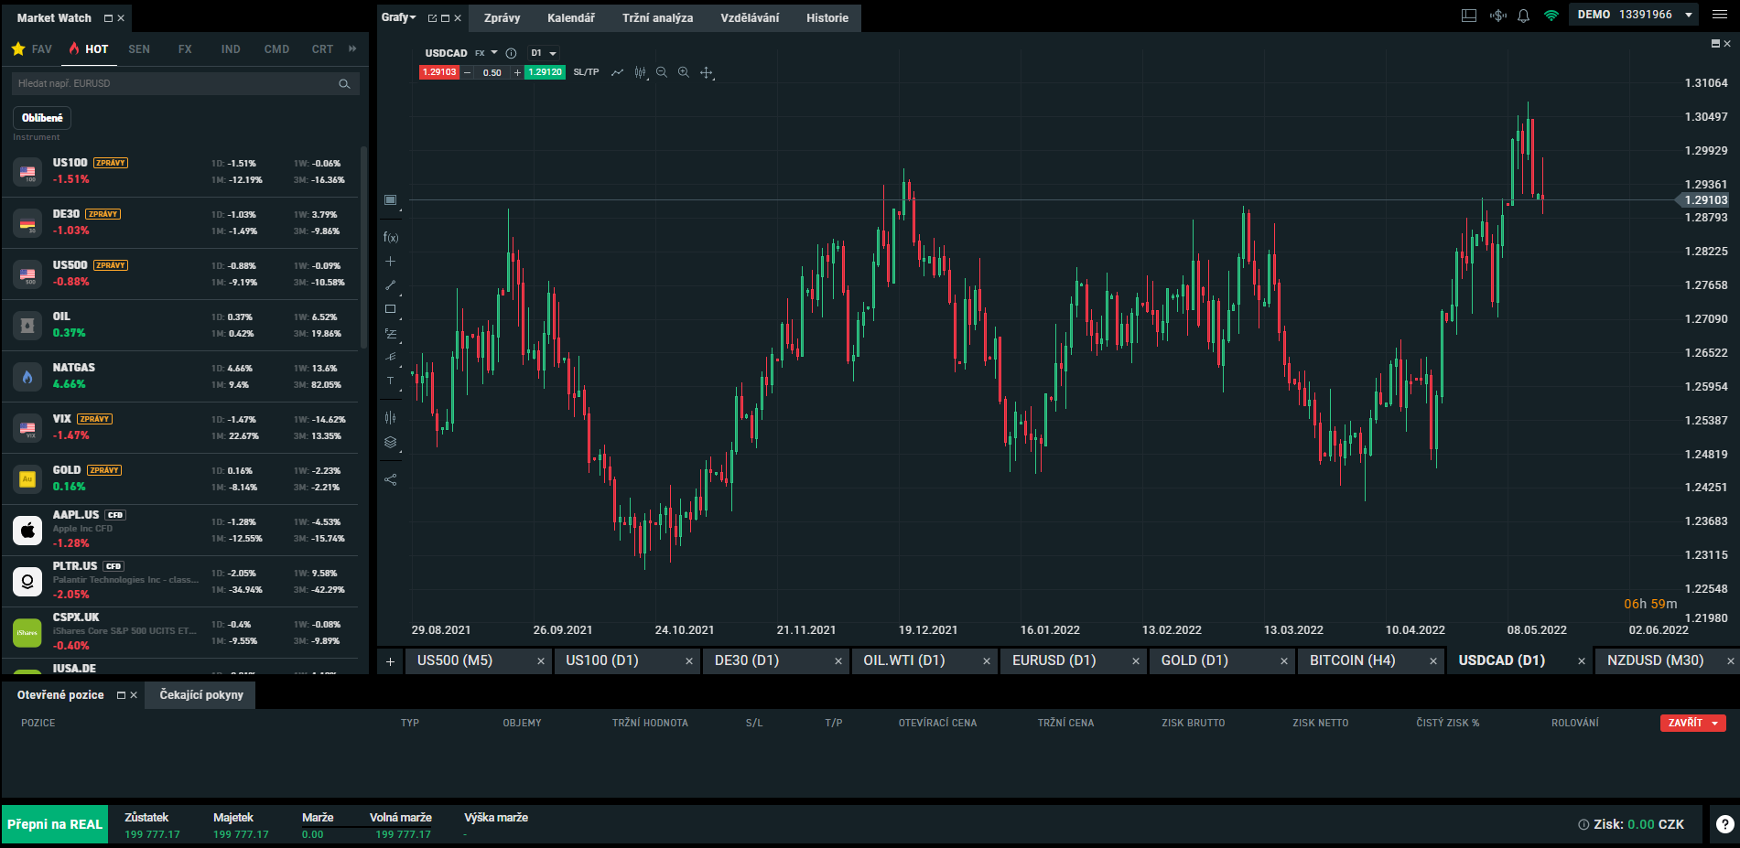
Task: Expand the DEMO account dropdown
Action: point(1689,15)
